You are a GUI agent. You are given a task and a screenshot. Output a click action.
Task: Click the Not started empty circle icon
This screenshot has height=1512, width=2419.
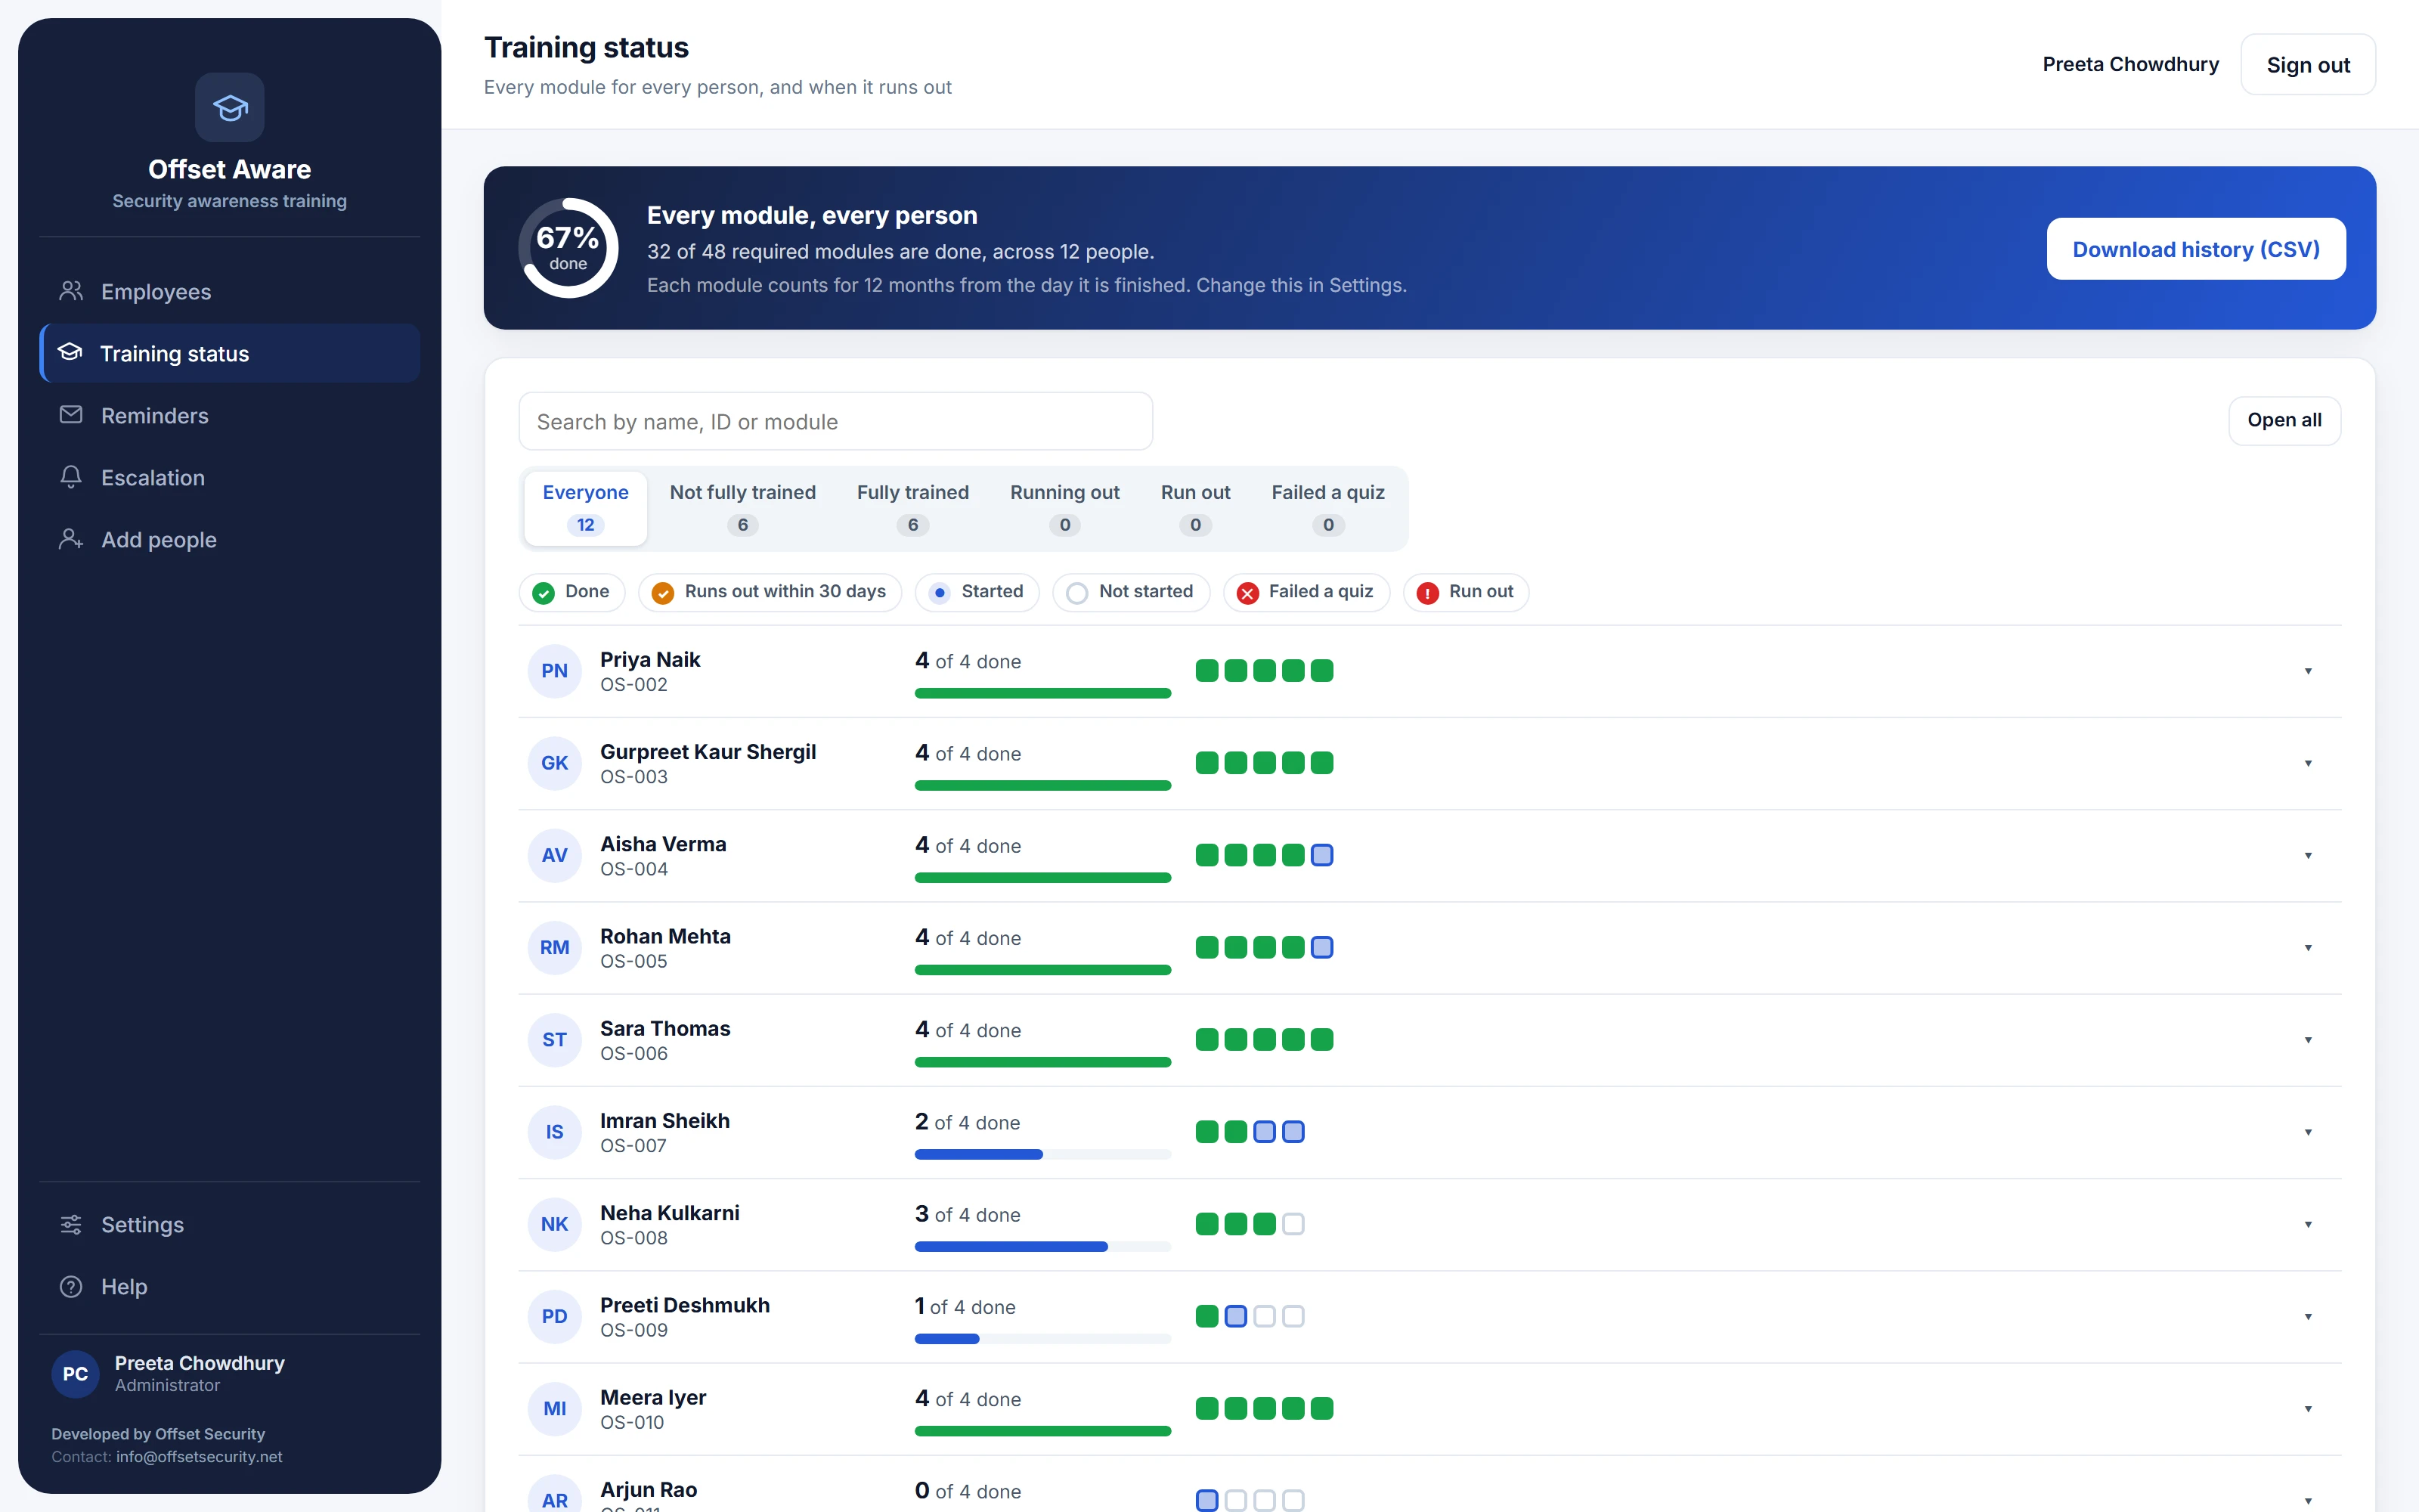1076,593
